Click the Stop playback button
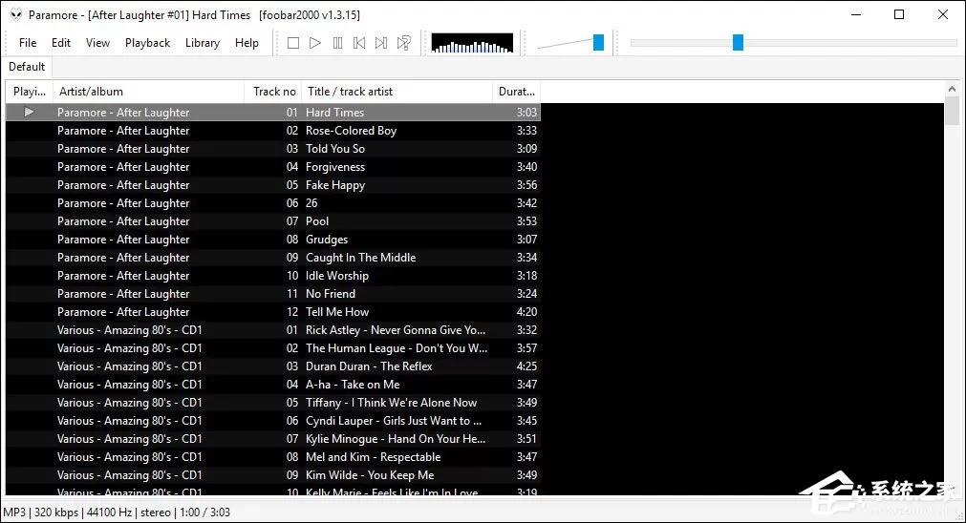 tap(293, 43)
